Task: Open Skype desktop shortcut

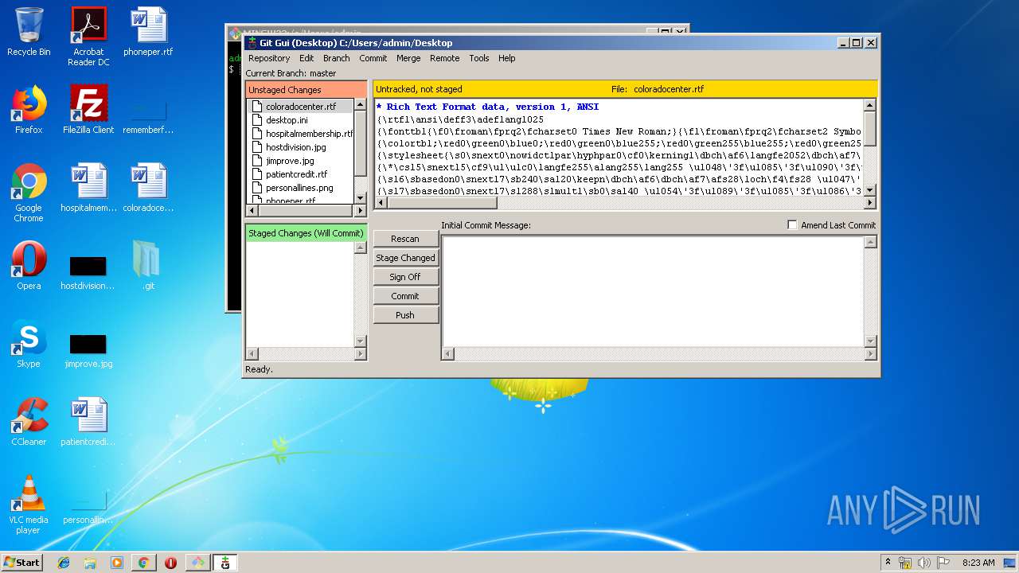Action: coord(29,344)
